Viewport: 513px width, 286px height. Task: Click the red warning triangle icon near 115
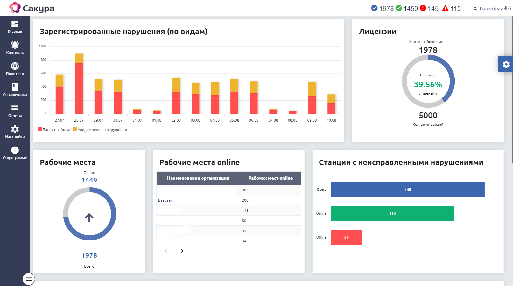(446, 8)
